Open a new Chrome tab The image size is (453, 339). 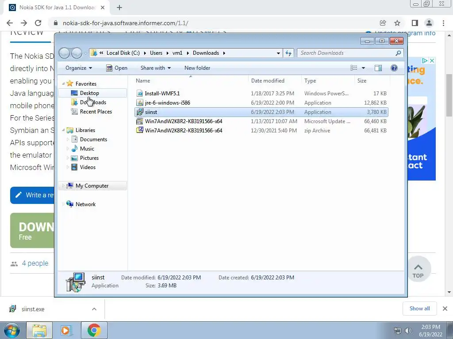119,8
